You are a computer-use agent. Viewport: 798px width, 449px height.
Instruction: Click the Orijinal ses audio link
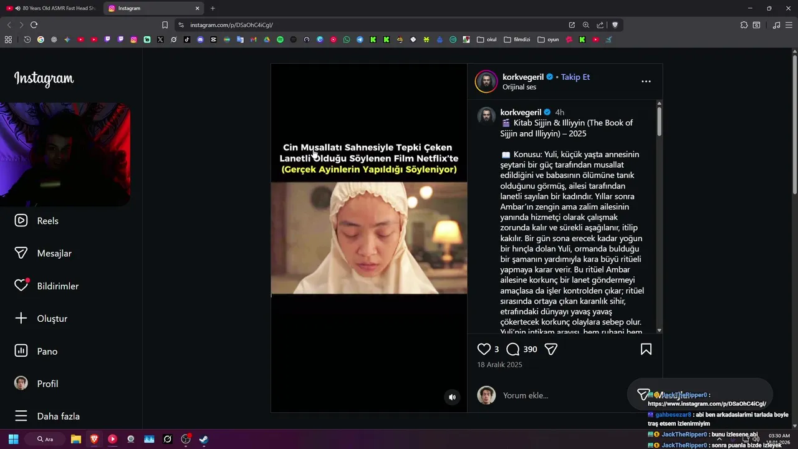519,87
